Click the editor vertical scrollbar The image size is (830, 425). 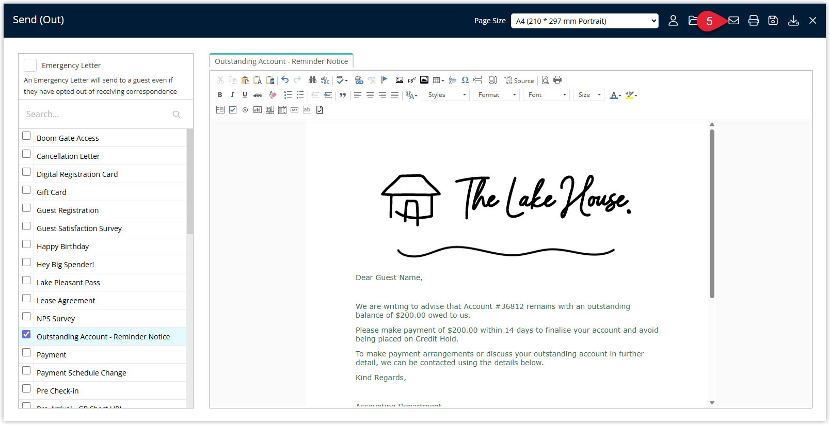712,214
